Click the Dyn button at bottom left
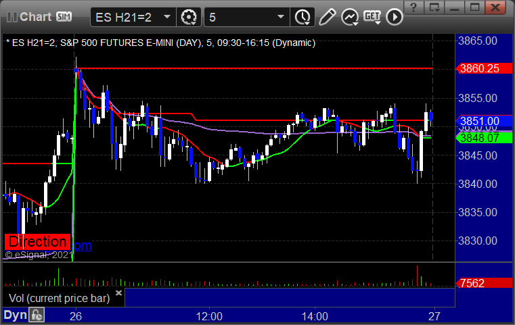 click(16, 315)
